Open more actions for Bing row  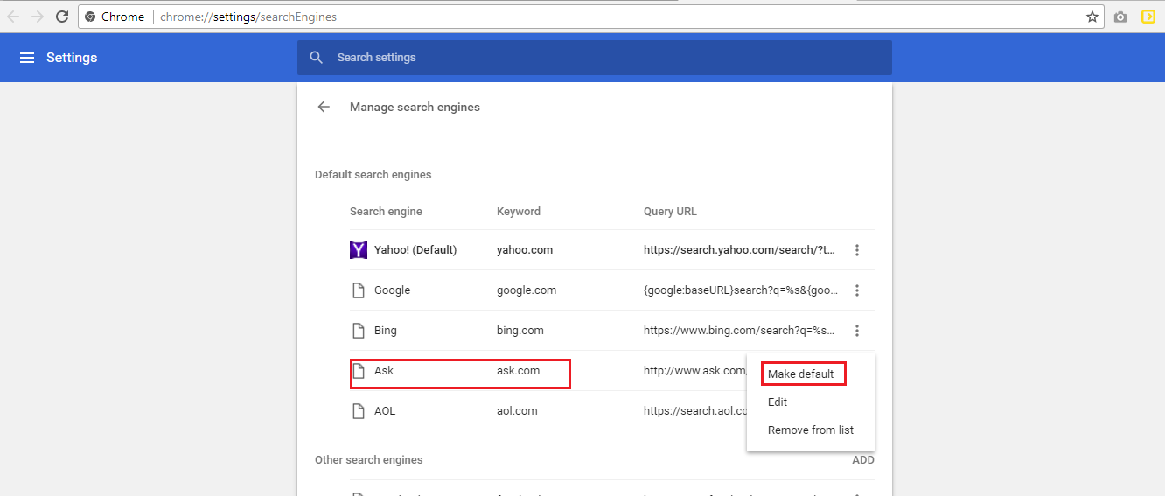tap(857, 331)
